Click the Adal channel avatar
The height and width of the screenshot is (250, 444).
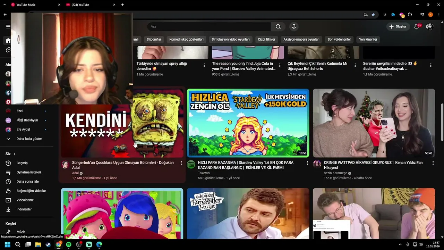[x=65, y=165]
